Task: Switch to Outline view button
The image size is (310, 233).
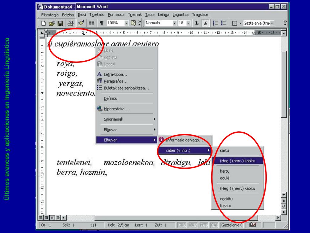Action: [x=58, y=218]
